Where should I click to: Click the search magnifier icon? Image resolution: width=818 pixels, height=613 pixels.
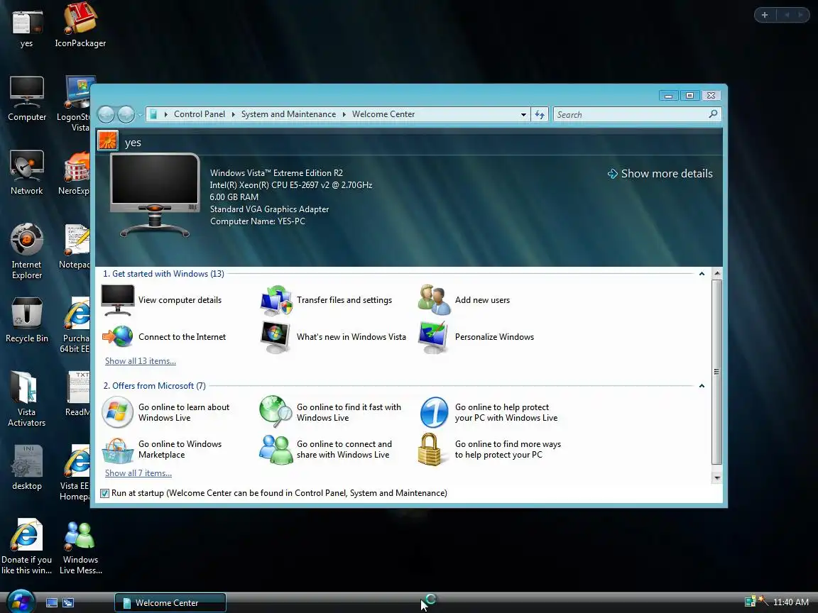coord(713,114)
